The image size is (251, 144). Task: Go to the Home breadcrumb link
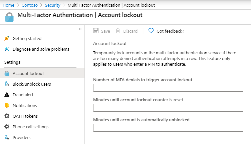point(8,5)
